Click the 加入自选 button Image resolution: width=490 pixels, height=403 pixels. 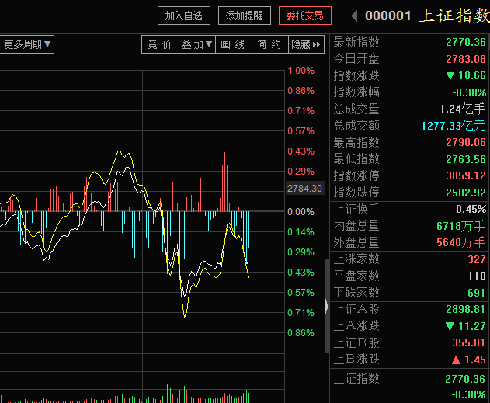pyautogui.click(x=184, y=16)
